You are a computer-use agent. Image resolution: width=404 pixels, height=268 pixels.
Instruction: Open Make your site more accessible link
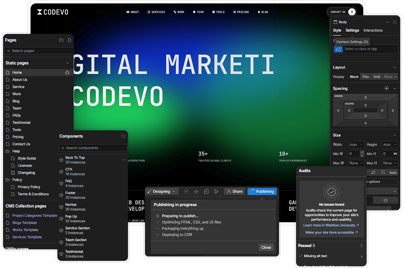pyautogui.click(x=332, y=232)
